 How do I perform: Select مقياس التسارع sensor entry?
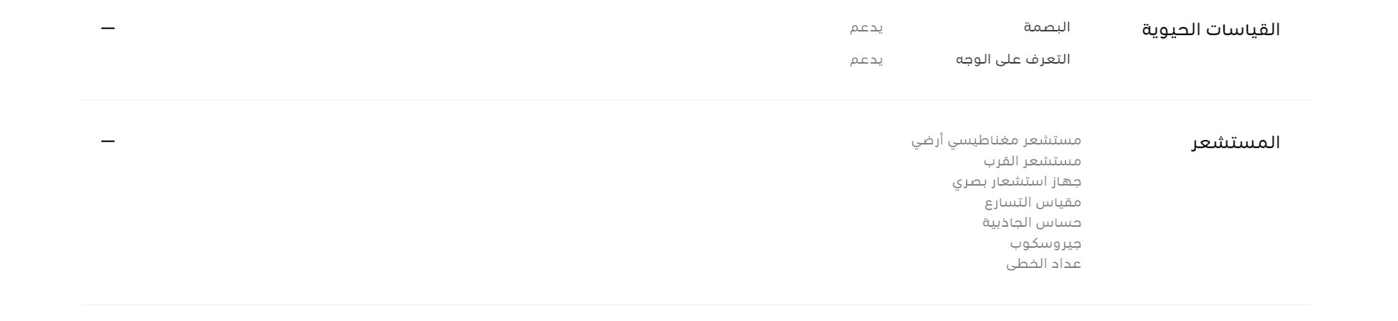tap(1033, 202)
